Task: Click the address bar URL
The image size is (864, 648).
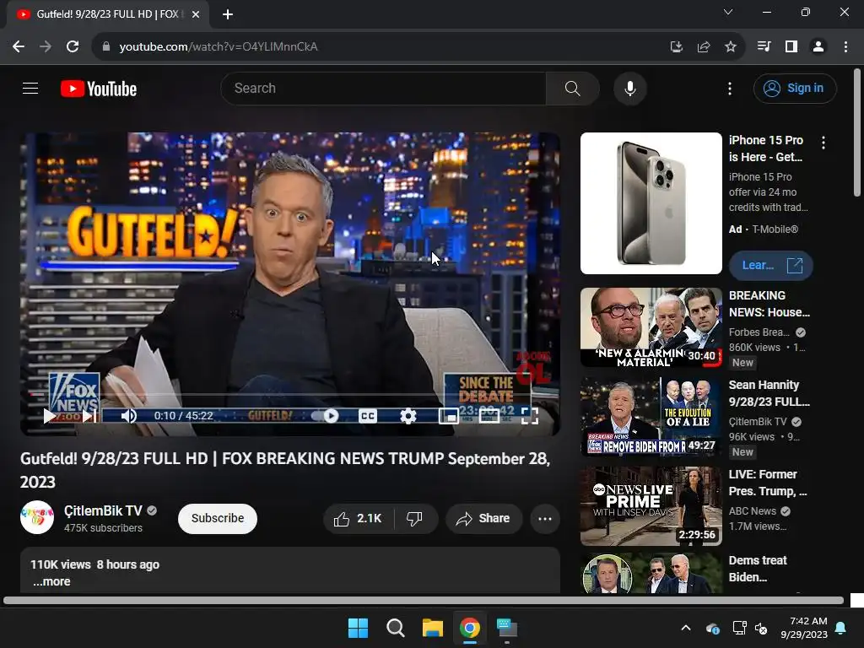Action: [219, 47]
